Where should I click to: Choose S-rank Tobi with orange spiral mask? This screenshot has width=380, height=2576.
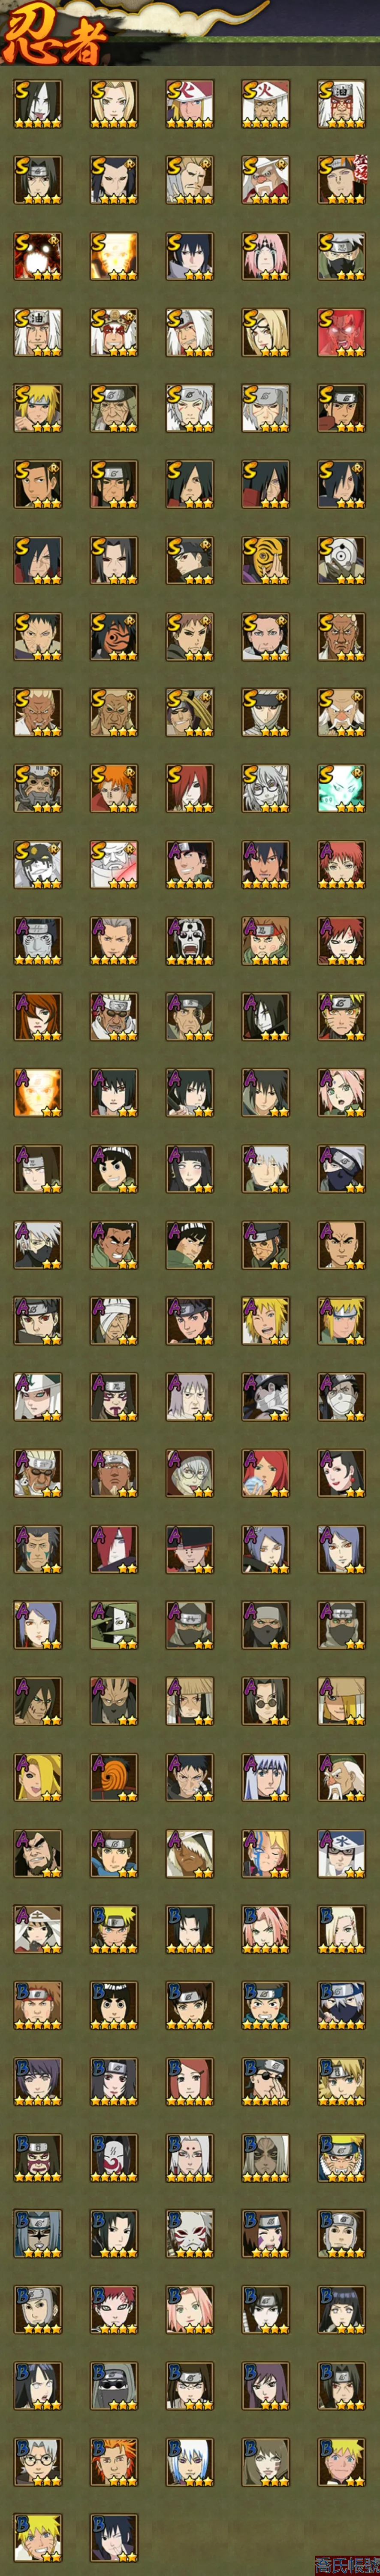(265, 559)
